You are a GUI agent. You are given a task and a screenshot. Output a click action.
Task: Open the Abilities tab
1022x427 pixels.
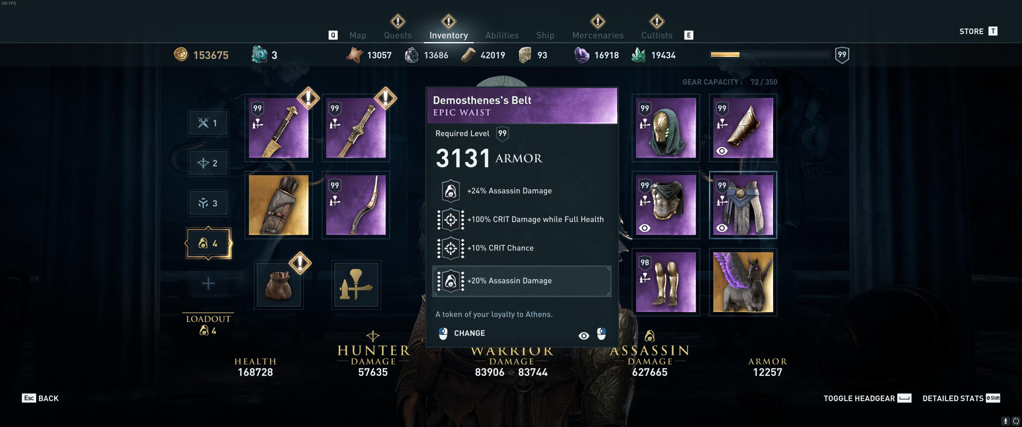pos(502,35)
